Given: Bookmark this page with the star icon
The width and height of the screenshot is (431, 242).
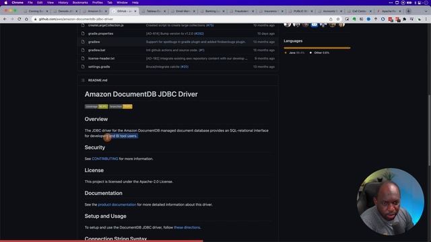Looking at the screenshot, I should point(338,19).
